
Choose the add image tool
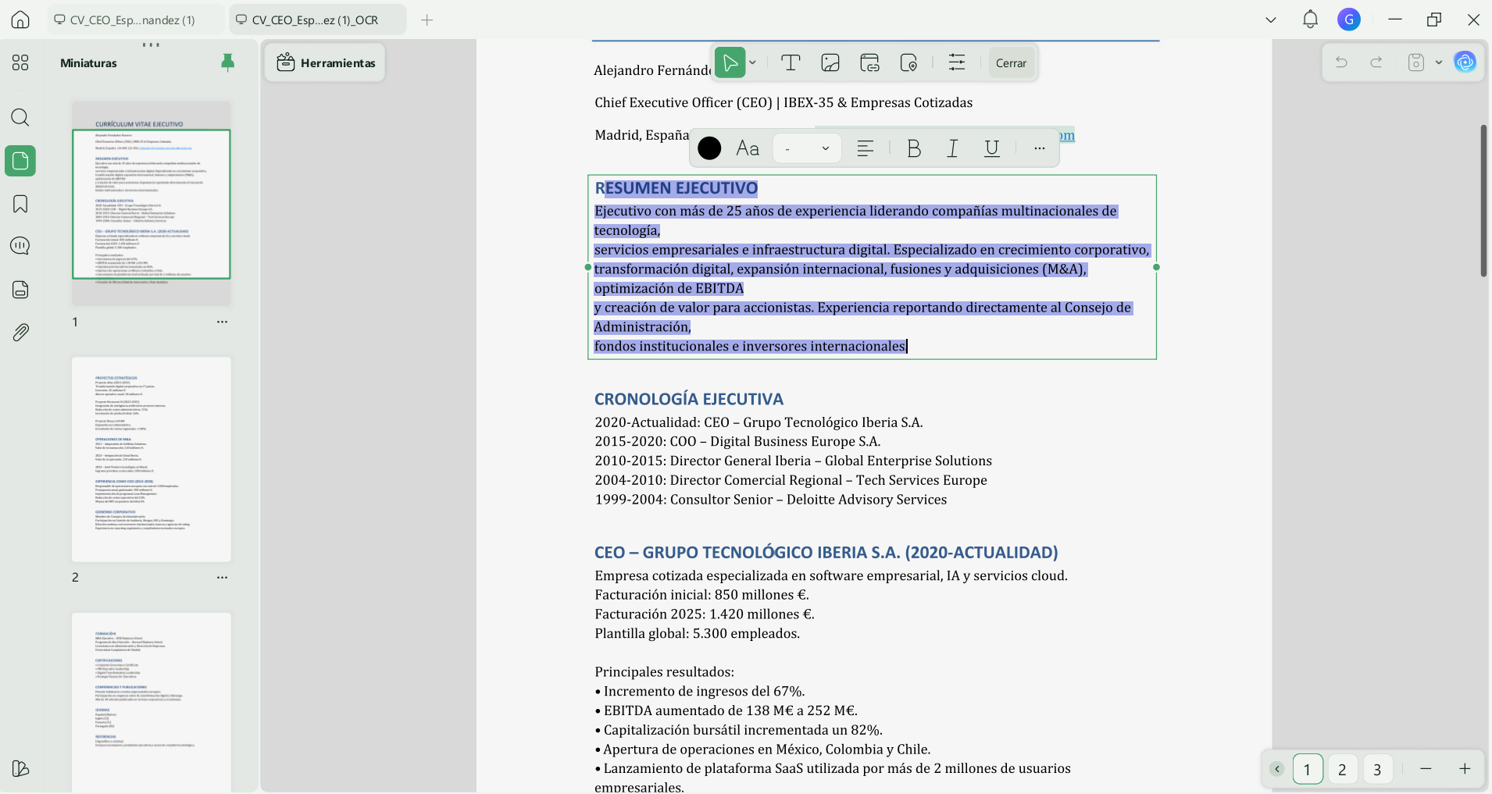(830, 62)
